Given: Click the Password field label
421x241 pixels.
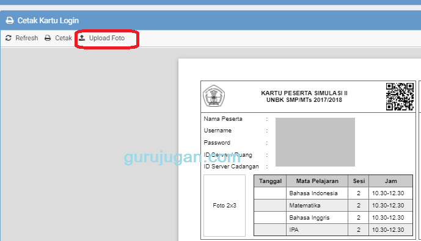Looking at the screenshot, I should pos(217,143).
